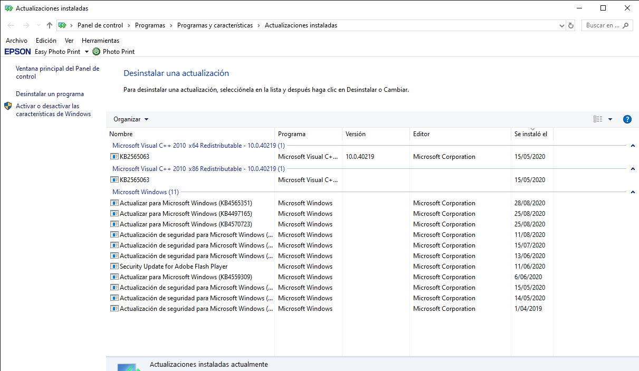
Task: Open Activar o desactivar las características de Windows
Action: click(53, 110)
